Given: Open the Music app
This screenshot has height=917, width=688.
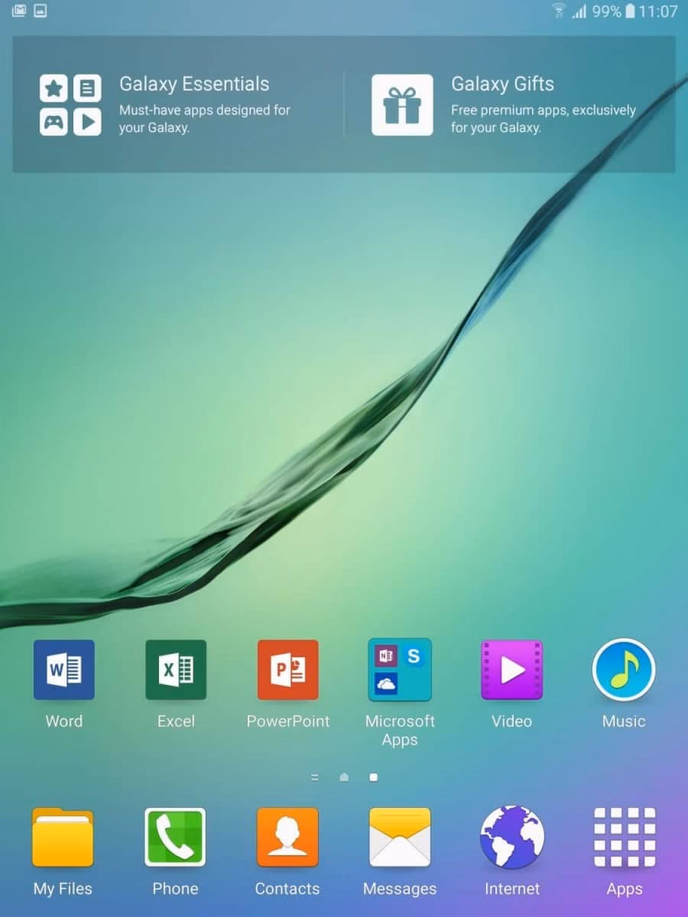Looking at the screenshot, I should click(x=624, y=670).
